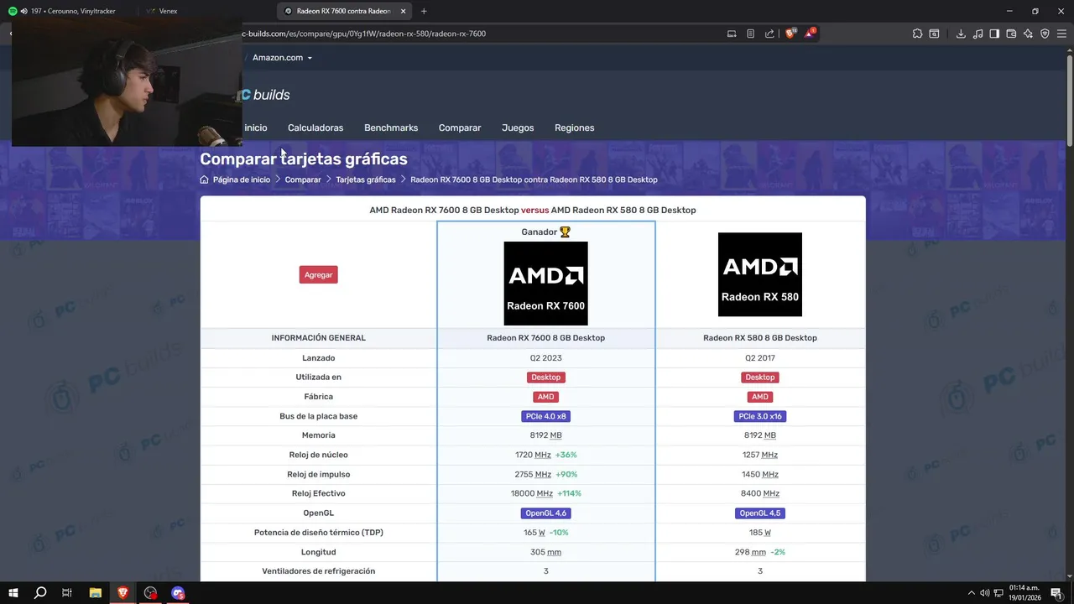Click Brave browser taskbar icon
The width and height of the screenshot is (1074, 604).
123,593
